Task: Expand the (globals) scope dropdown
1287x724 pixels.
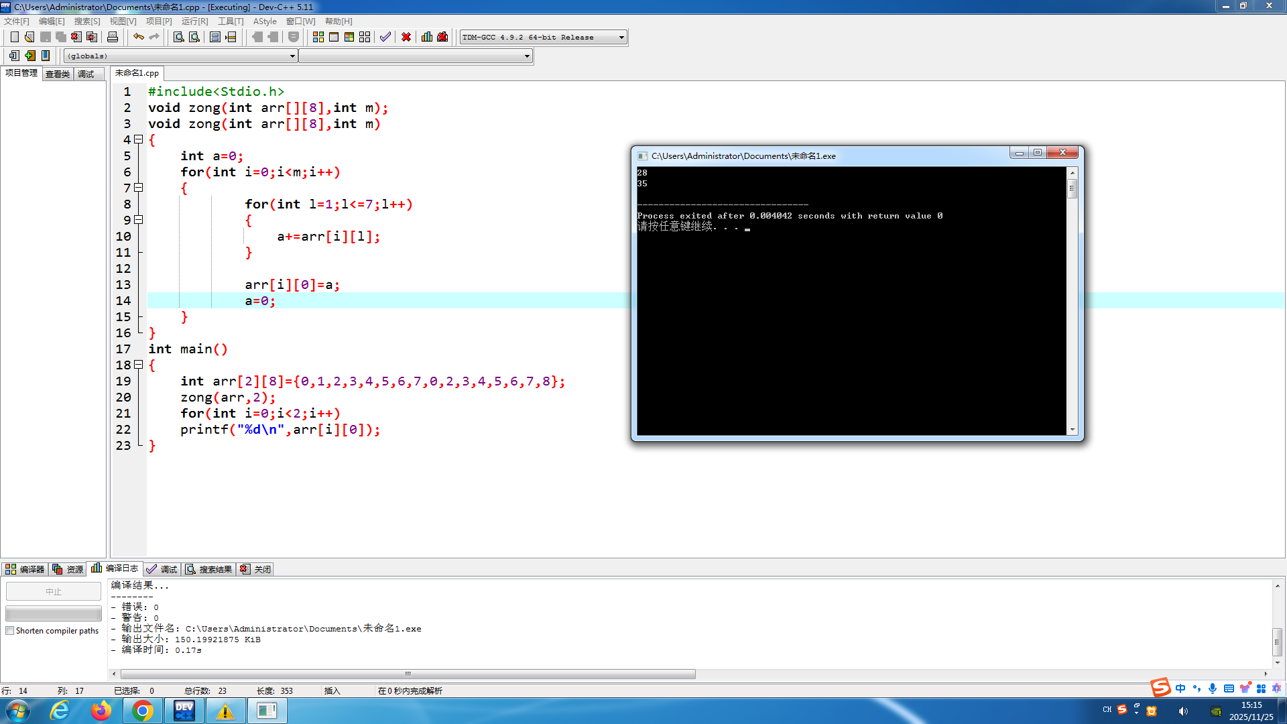Action: [x=292, y=56]
